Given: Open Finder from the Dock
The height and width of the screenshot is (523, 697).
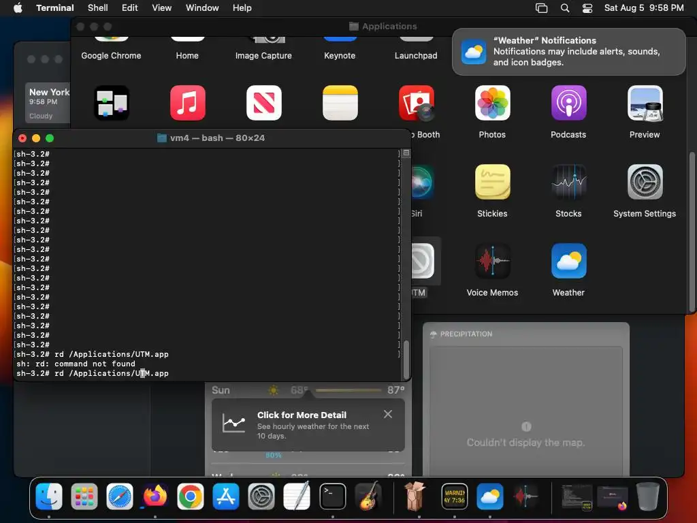Looking at the screenshot, I should point(49,496).
